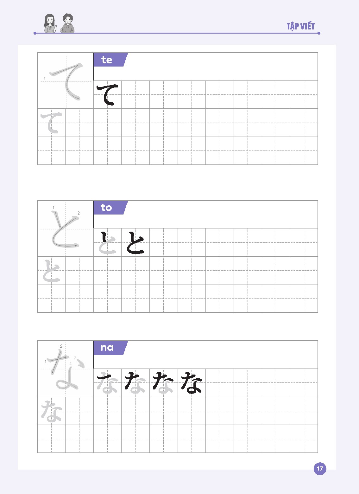
Task: Click the gray な tracing character in lower row
Action: point(52,411)
